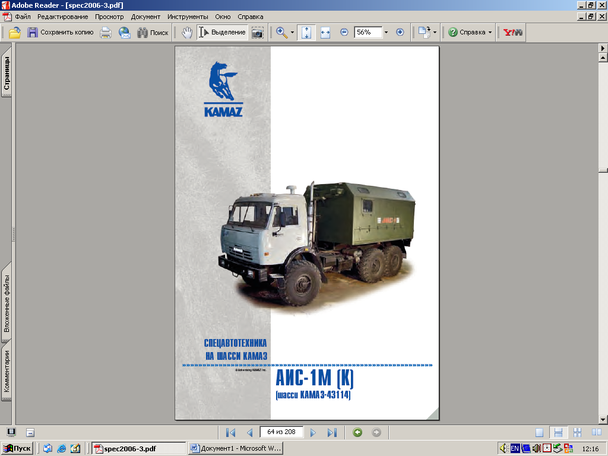Image resolution: width=608 pixels, height=456 pixels.
Task: Switch to Continuous Facing layout
Action: 577,432
